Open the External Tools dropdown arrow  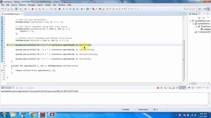click(x=96, y=9)
